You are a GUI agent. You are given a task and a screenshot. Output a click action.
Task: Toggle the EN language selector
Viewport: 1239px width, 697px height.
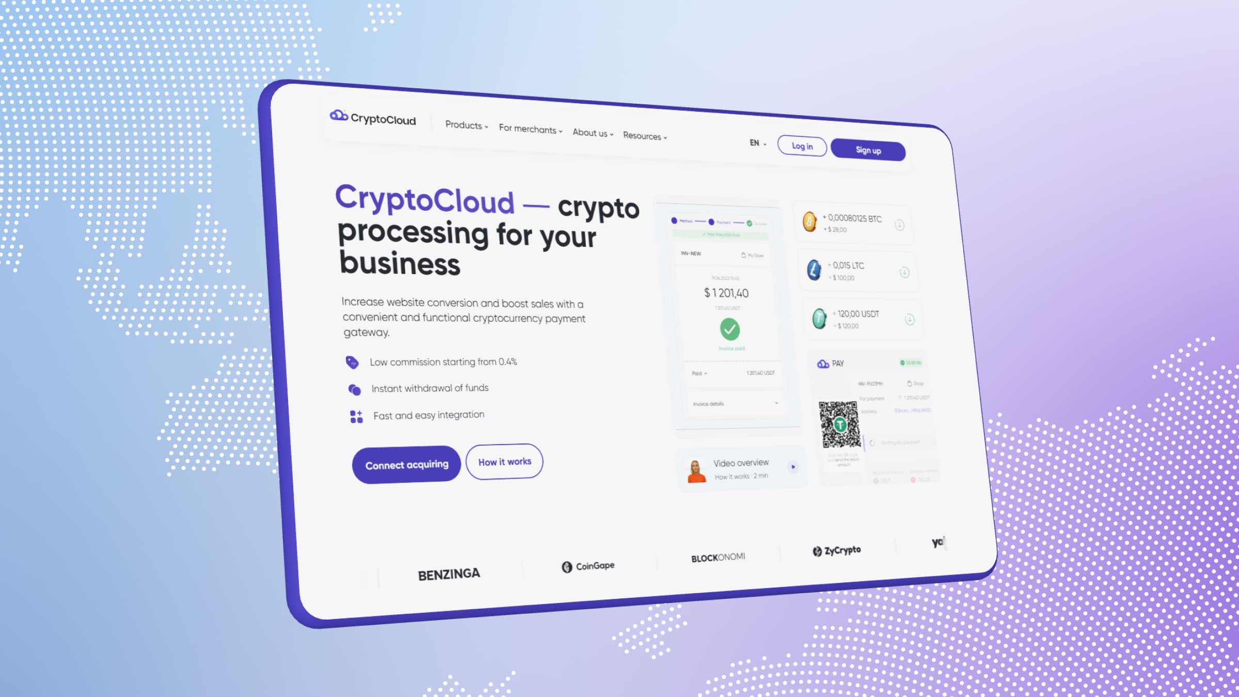(757, 143)
